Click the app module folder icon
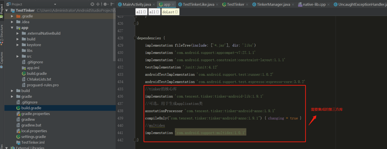Screen dimensions: 387x149 pyautogui.click(x=18, y=28)
